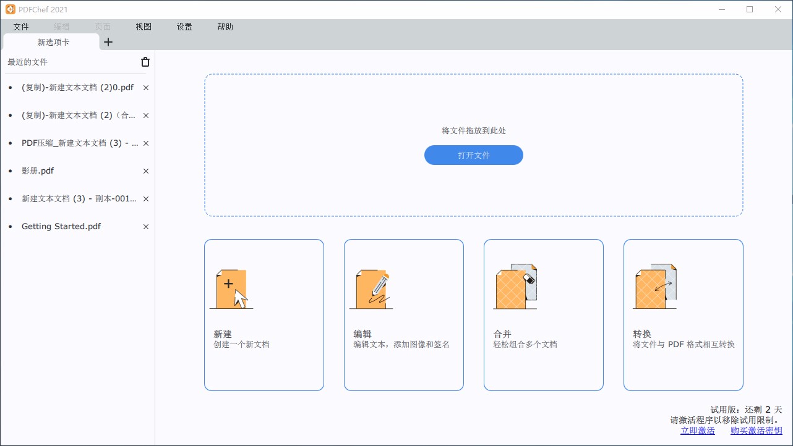Screen dimensions: 793x446
Task: Open a new tab with the plus icon
Action: coord(108,42)
